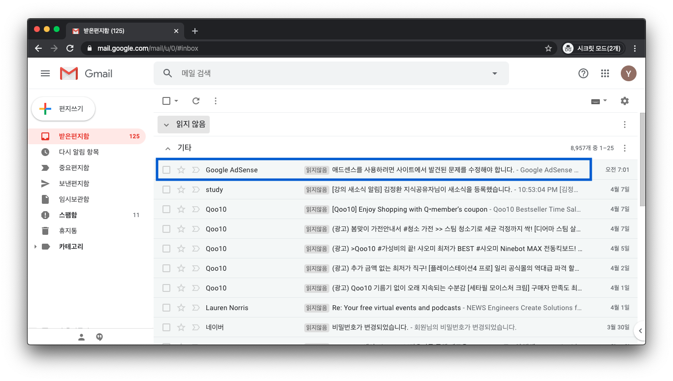Open the input tools keyboard dropdown
The image size is (673, 381).
[599, 101]
